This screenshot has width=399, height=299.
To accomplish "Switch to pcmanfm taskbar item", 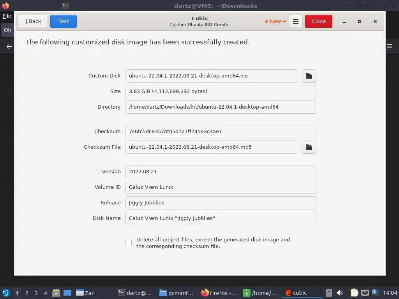I will (177, 293).
